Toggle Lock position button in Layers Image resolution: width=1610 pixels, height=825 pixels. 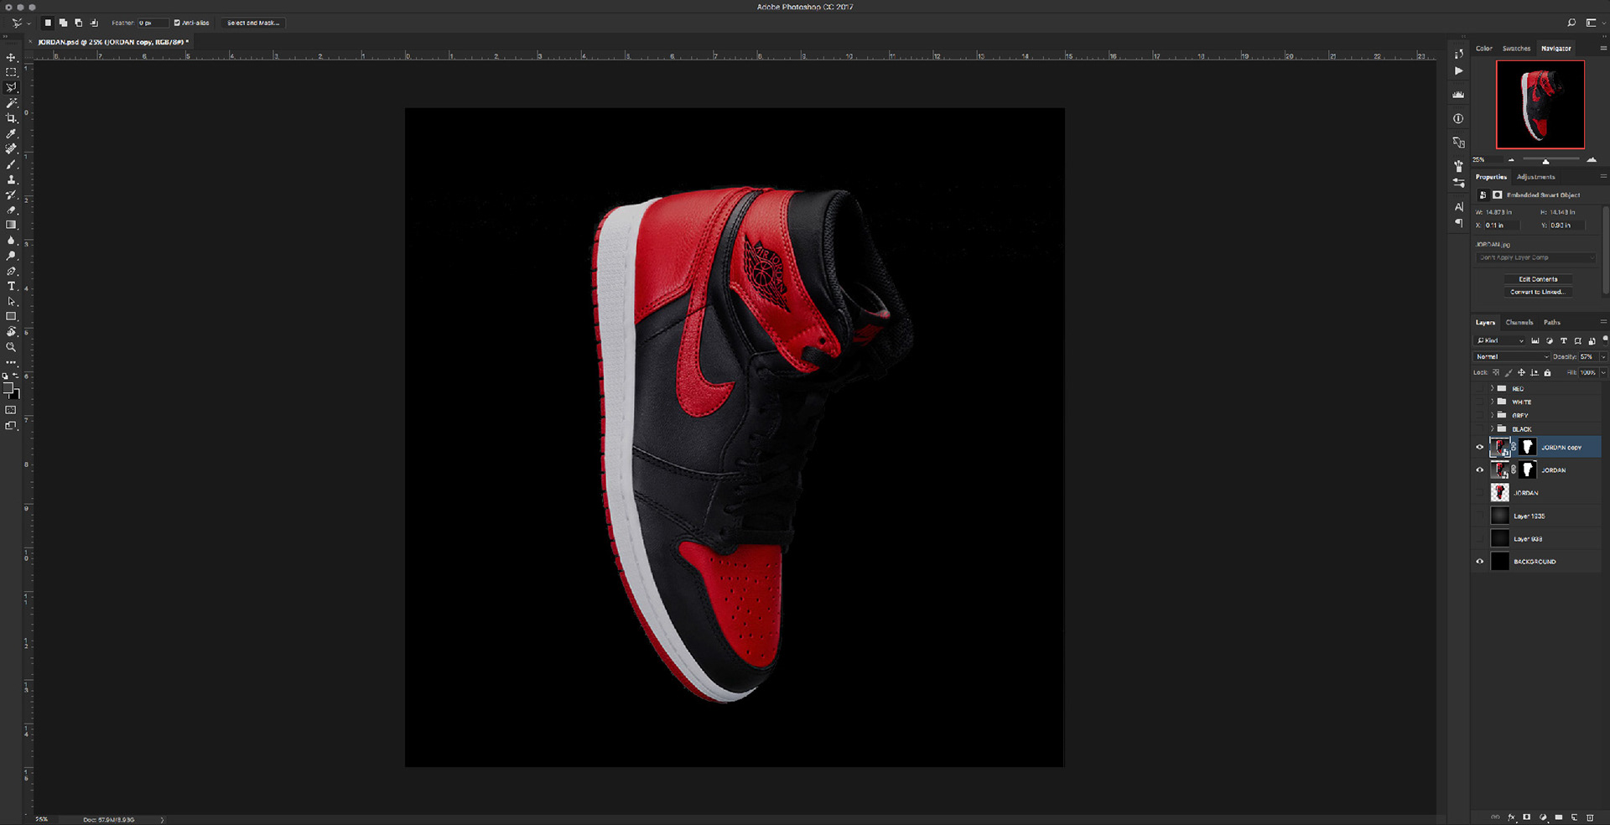(1521, 372)
